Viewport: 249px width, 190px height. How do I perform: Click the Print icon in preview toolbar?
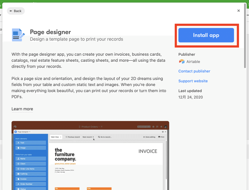[x=159, y=137]
